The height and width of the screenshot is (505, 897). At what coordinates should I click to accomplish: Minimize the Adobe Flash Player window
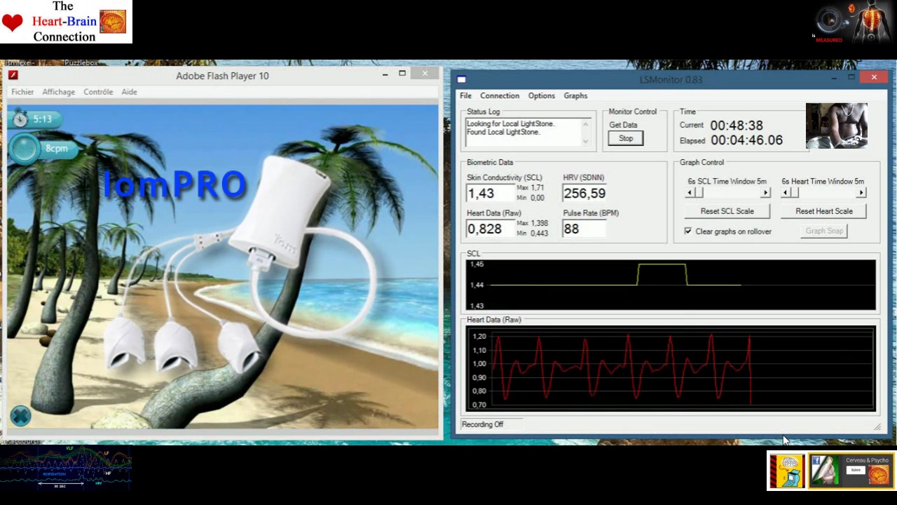[385, 74]
